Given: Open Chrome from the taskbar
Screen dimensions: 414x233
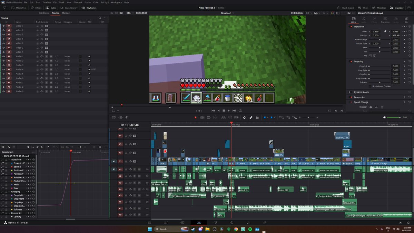Looking at the screenshot, I should point(236,229).
